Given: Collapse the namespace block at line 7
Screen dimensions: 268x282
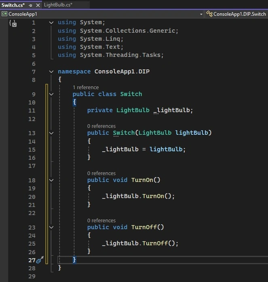Looking at the screenshot, I should click(x=51, y=72).
